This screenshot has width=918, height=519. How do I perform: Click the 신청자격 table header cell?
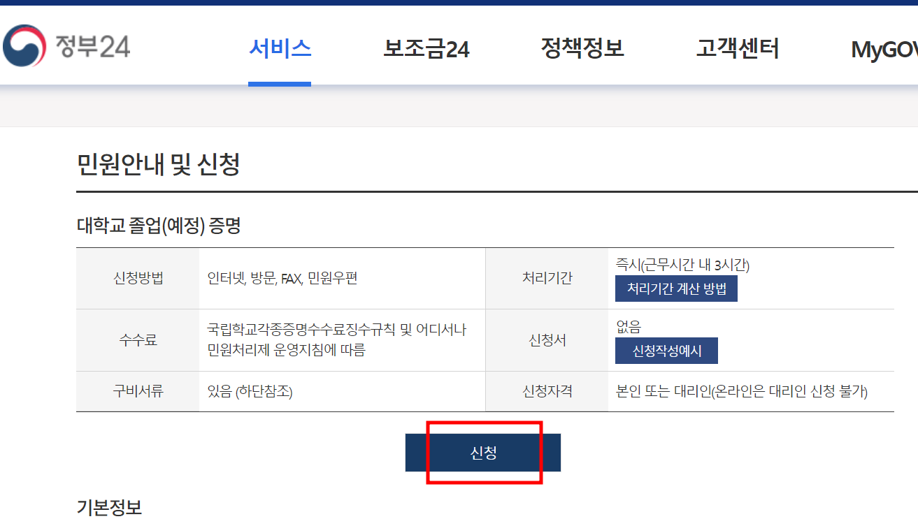(x=547, y=391)
